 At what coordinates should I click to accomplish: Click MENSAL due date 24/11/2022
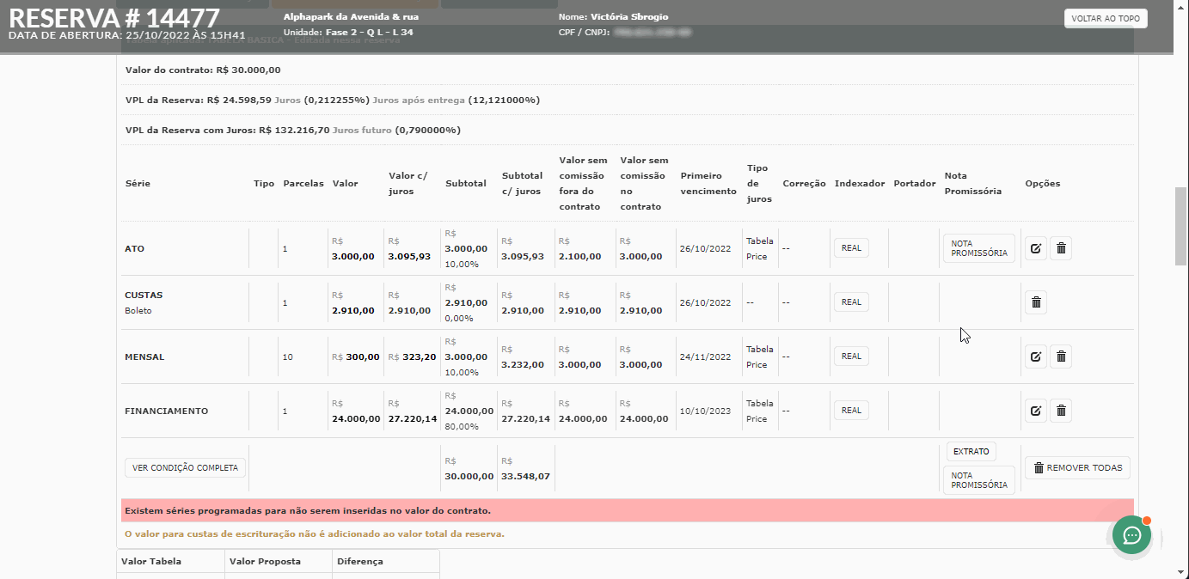click(x=705, y=357)
